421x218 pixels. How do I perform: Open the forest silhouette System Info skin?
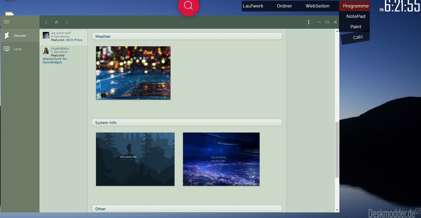135,159
